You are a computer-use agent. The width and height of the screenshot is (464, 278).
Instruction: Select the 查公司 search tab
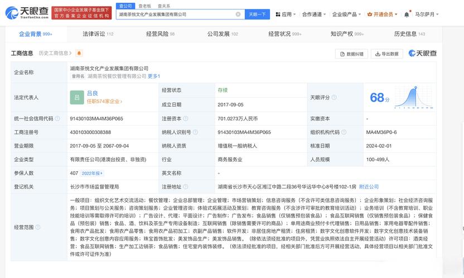125,6
